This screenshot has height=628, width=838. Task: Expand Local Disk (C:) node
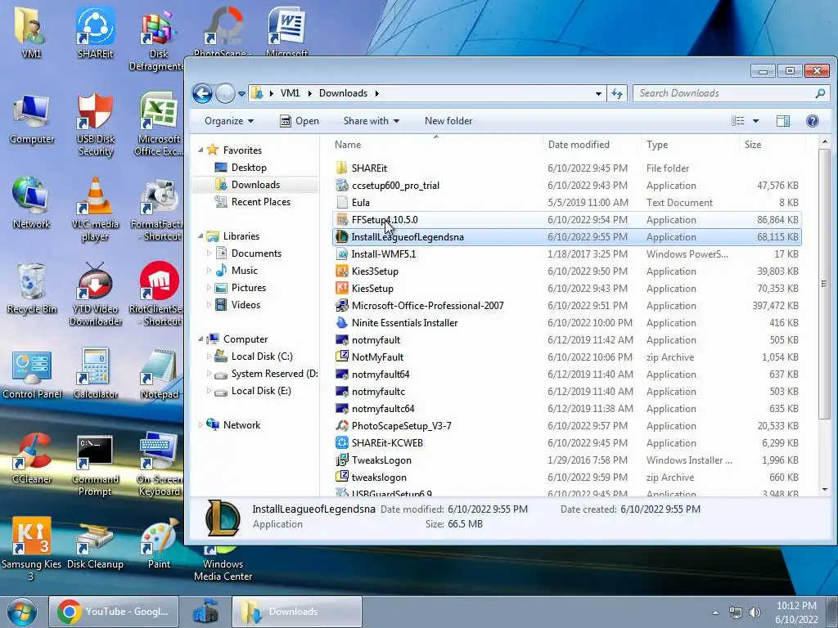(x=209, y=357)
